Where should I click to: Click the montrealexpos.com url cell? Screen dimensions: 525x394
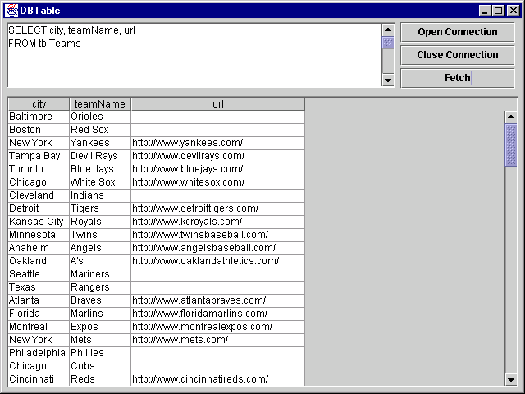pos(218,327)
